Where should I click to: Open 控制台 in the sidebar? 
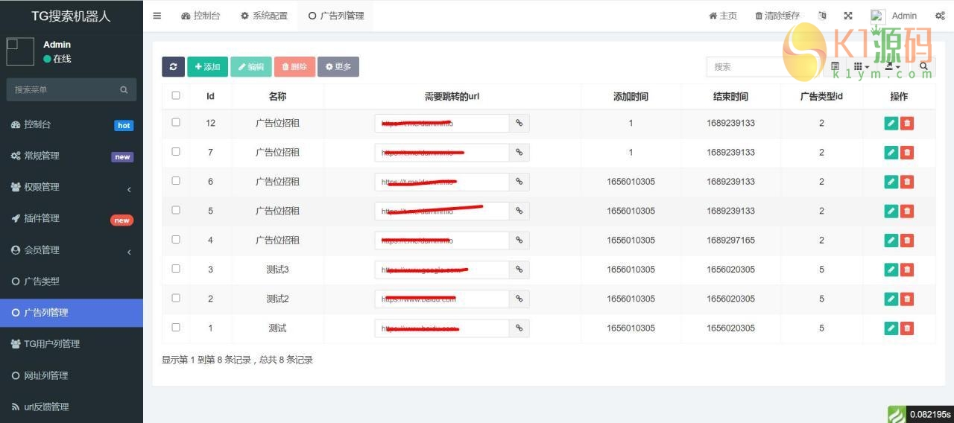(x=72, y=124)
